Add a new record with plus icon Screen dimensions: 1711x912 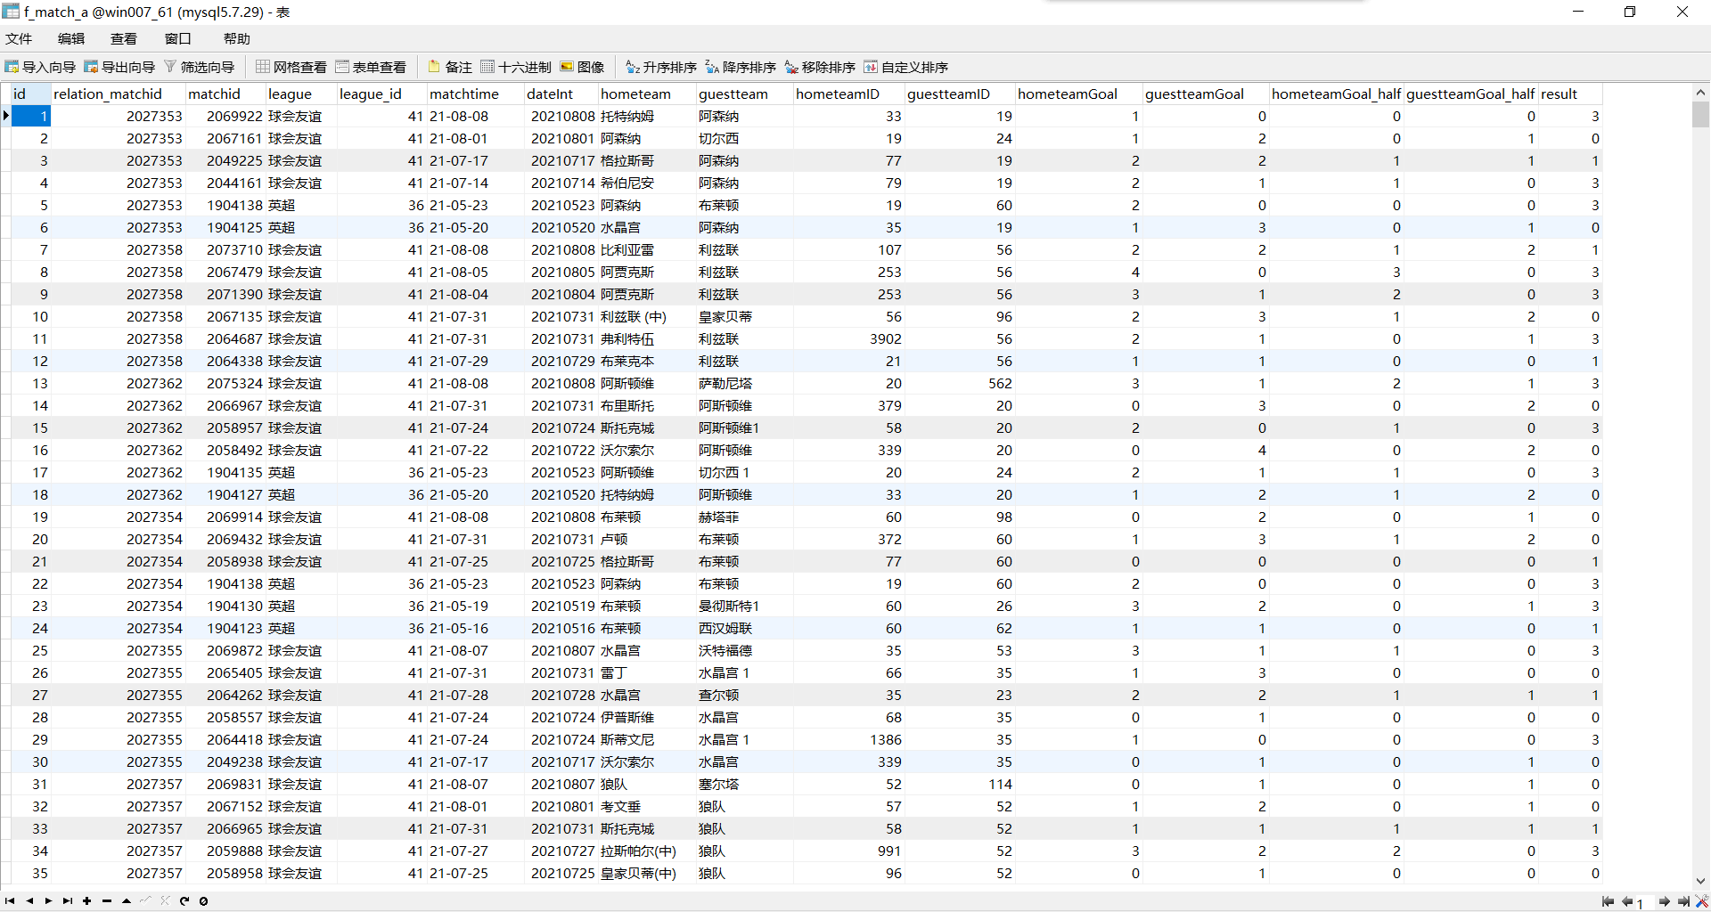87,900
